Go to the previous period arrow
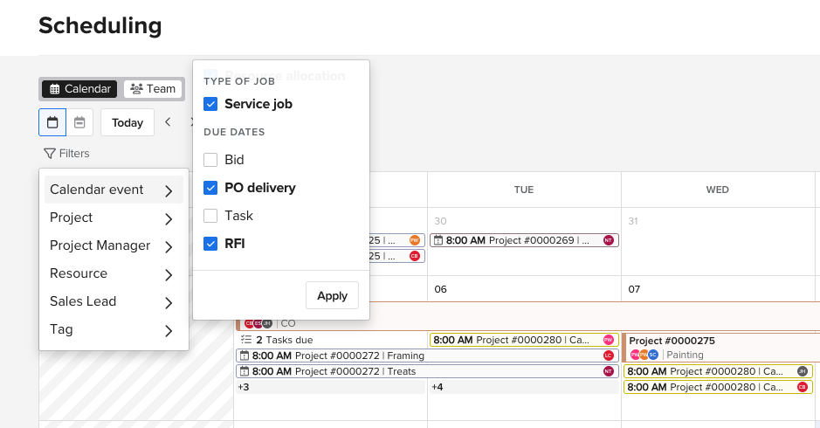 (168, 122)
